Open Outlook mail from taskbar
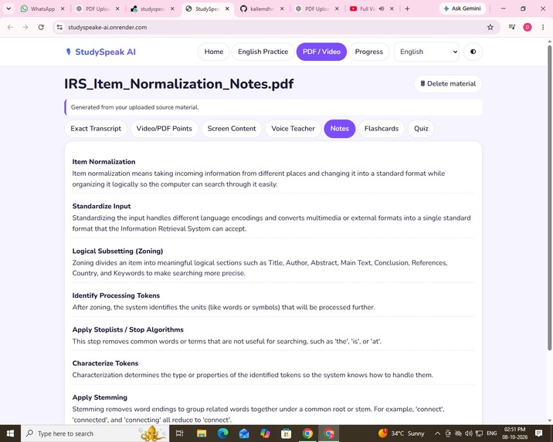Viewport: 553px width, 442px height. point(244,434)
